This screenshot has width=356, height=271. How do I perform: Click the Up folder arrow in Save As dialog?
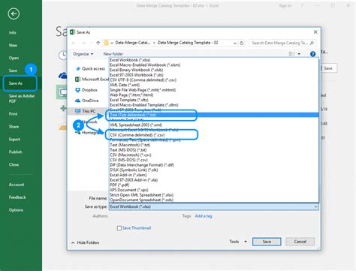pyautogui.click(x=98, y=43)
